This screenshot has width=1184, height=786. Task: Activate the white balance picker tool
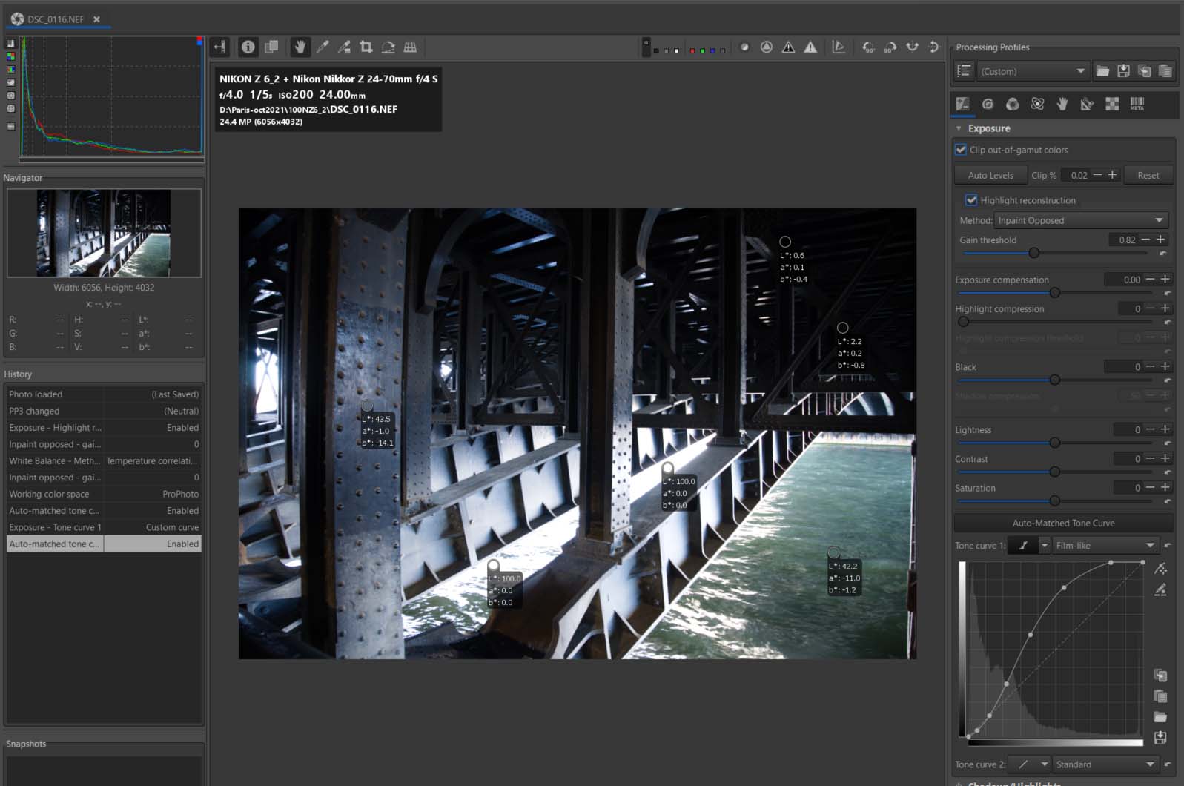(323, 47)
